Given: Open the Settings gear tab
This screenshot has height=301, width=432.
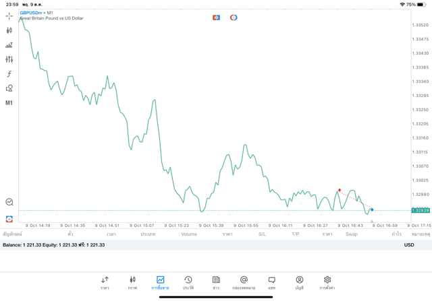Looking at the screenshot, I should (327, 282).
